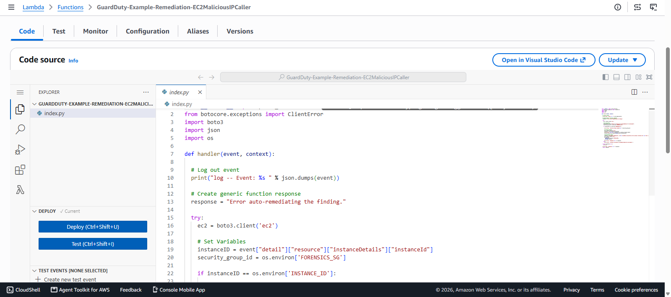The height and width of the screenshot is (297, 671).
Task: Open the Run and Debug icon
Action: coord(20,150)
